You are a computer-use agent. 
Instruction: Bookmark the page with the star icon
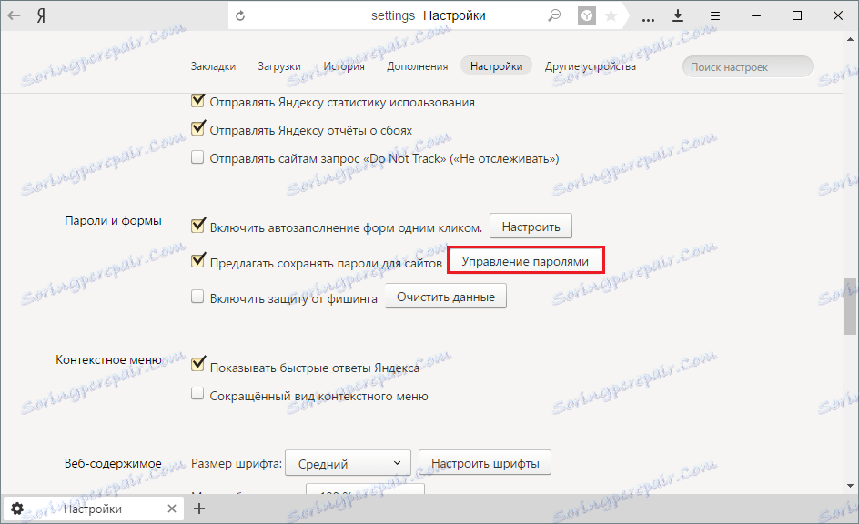[611, 15]
